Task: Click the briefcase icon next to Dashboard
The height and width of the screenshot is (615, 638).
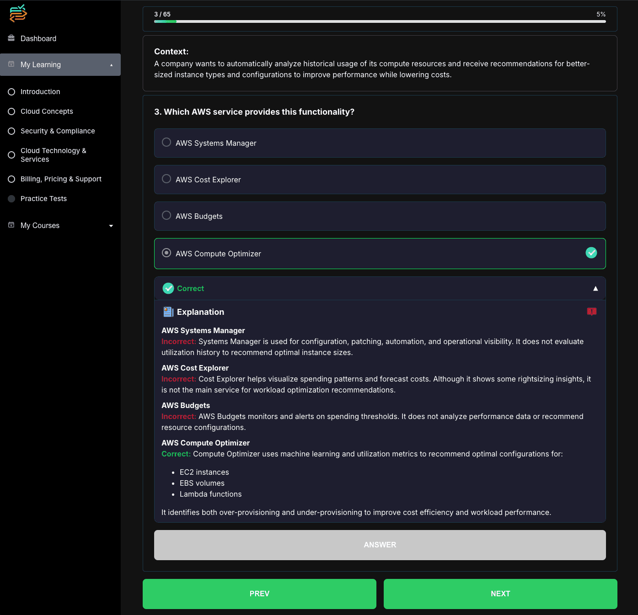Action: 11,38
